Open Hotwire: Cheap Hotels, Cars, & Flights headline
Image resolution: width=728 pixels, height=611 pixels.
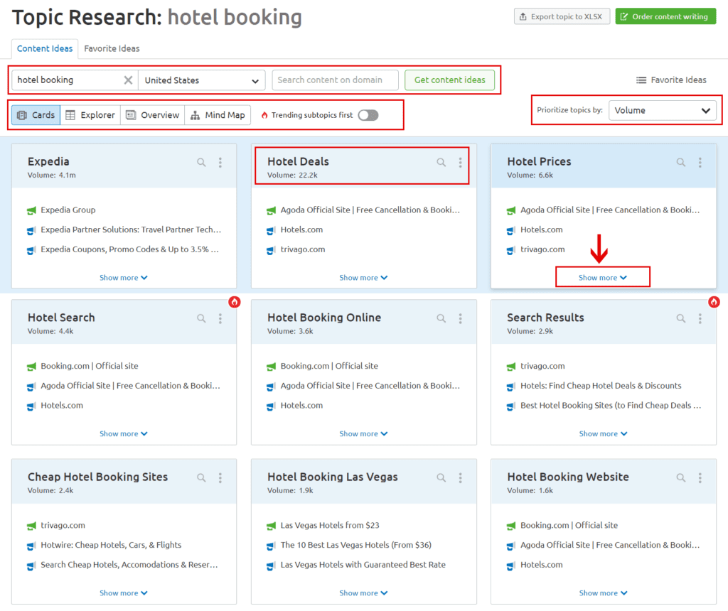tap(111, 545)
